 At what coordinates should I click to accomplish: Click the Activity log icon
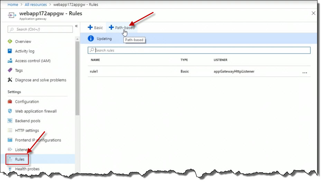tap(10, 51)
